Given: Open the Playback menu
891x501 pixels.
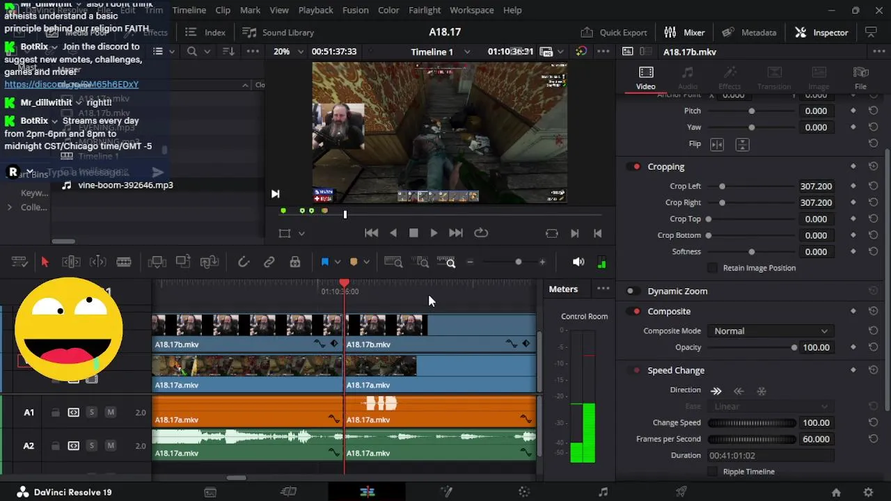Looking at the screenshot, I should pos(315,10).
